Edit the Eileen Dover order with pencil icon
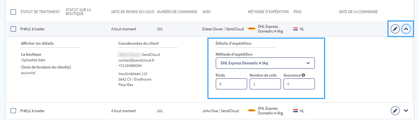 coord(395,29)
